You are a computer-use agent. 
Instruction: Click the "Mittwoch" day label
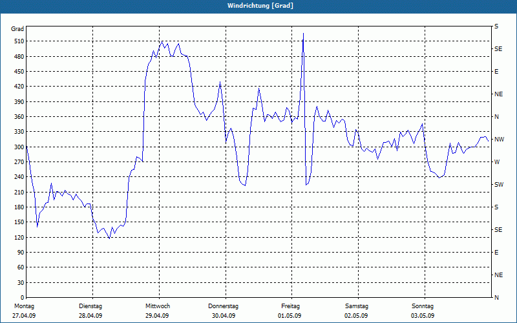(x=158, y=306)
